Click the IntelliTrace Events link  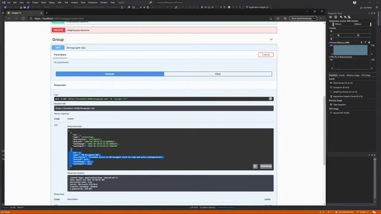[x=345, y=92]
